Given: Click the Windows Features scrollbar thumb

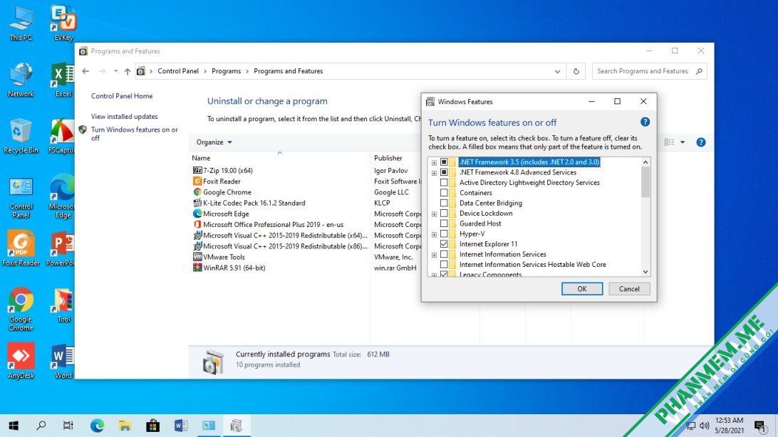Looking at the screenshot, I should pyautogui.click(x=645, y=181).
